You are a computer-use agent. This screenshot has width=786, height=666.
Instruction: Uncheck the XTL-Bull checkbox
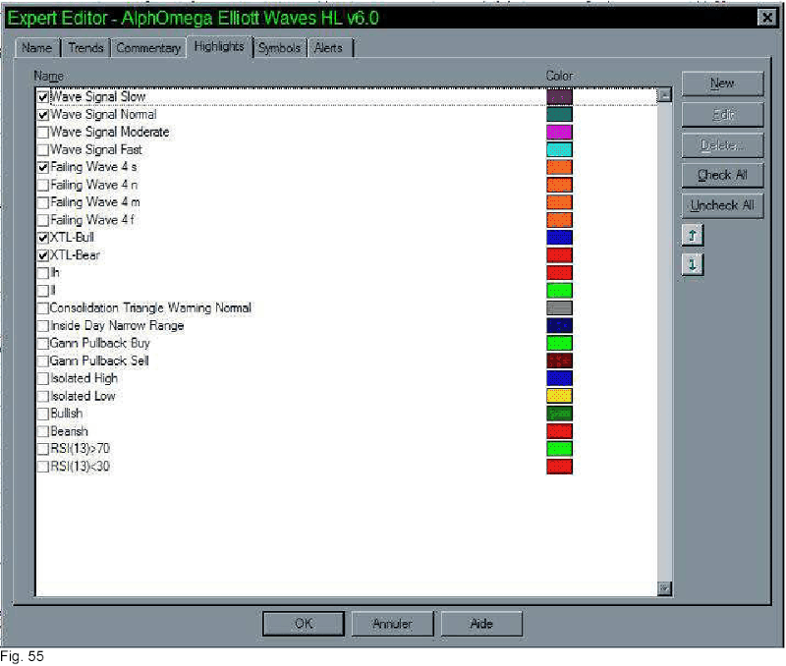(43, 238)
